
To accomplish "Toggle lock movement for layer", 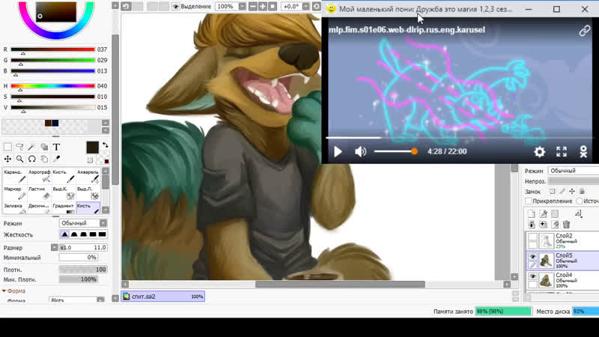I will pyautogui.click(x=572, y=191).
